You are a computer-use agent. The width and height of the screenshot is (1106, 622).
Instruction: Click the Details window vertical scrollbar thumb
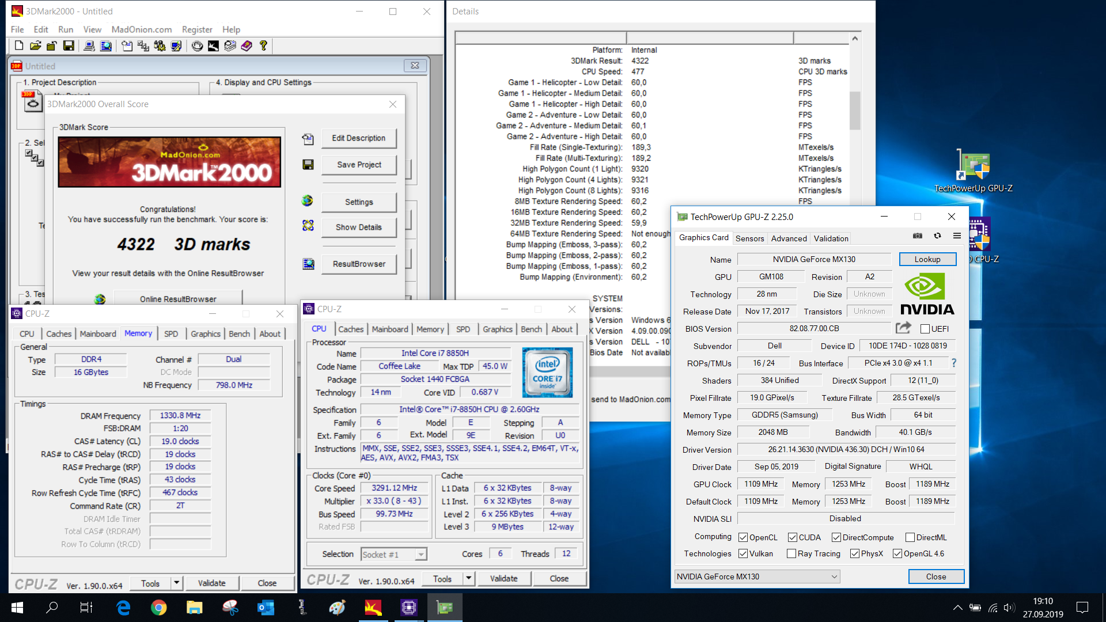[x=855, y=111]
